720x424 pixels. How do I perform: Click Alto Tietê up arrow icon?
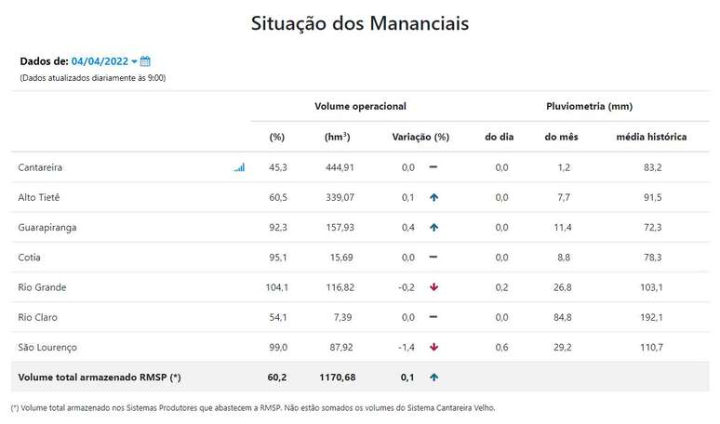[433, 197]
